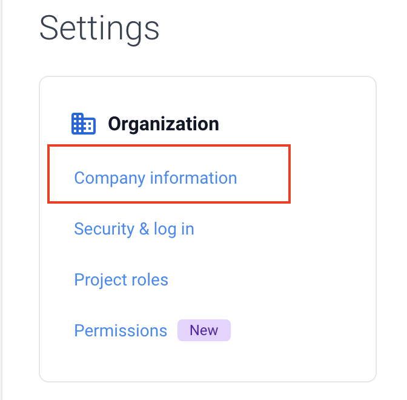This screenshot has width=407, height=400.
Task: Open the Permissions settings link
Action: point(121,331)
